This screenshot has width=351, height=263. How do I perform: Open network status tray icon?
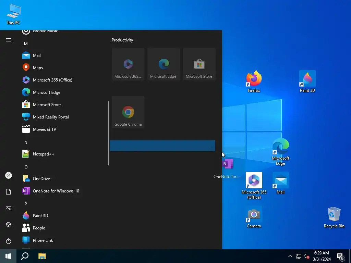point(299,256)
